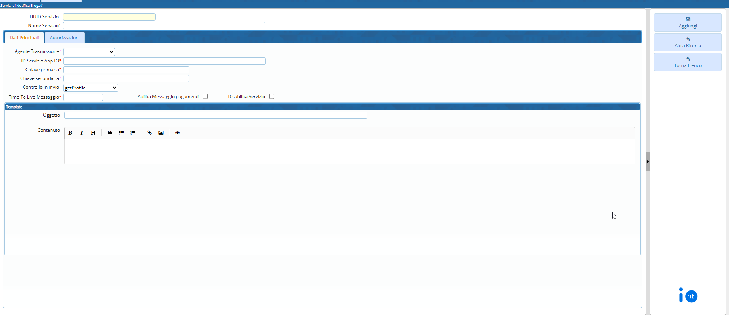The width and height of the screenshot is (729, 316).
Task: Open the Agente Trasmissione dropdown
Action: pyautogui.click(x=89, y=52)
